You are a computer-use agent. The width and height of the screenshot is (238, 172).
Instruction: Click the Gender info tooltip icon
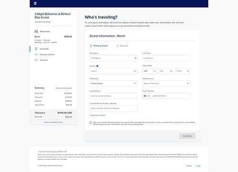coord(97,66)
